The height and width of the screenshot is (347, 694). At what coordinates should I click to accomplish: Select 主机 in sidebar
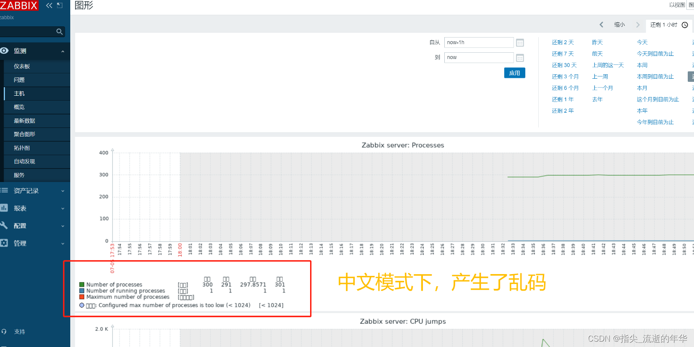pyautogui.click(x=19, y=93)
